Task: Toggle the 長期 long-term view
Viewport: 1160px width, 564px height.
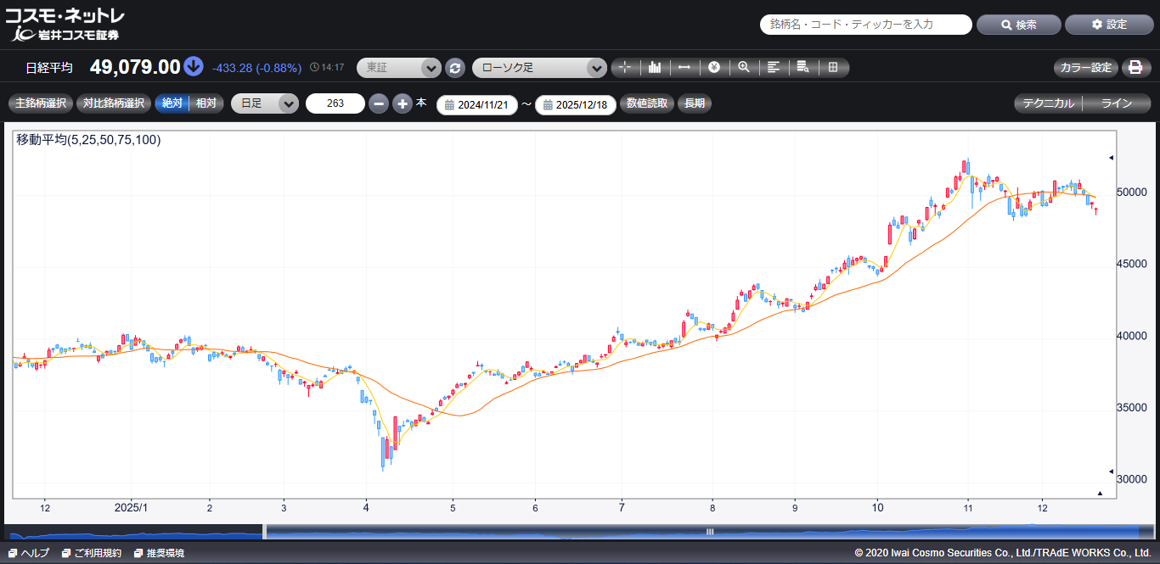Action: 694,103
